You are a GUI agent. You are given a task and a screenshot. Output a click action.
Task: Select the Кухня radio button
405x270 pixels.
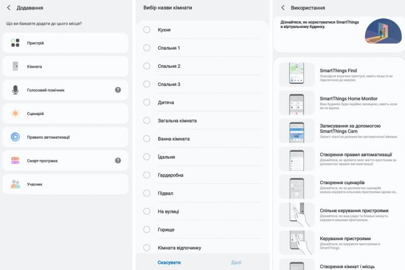147,30
